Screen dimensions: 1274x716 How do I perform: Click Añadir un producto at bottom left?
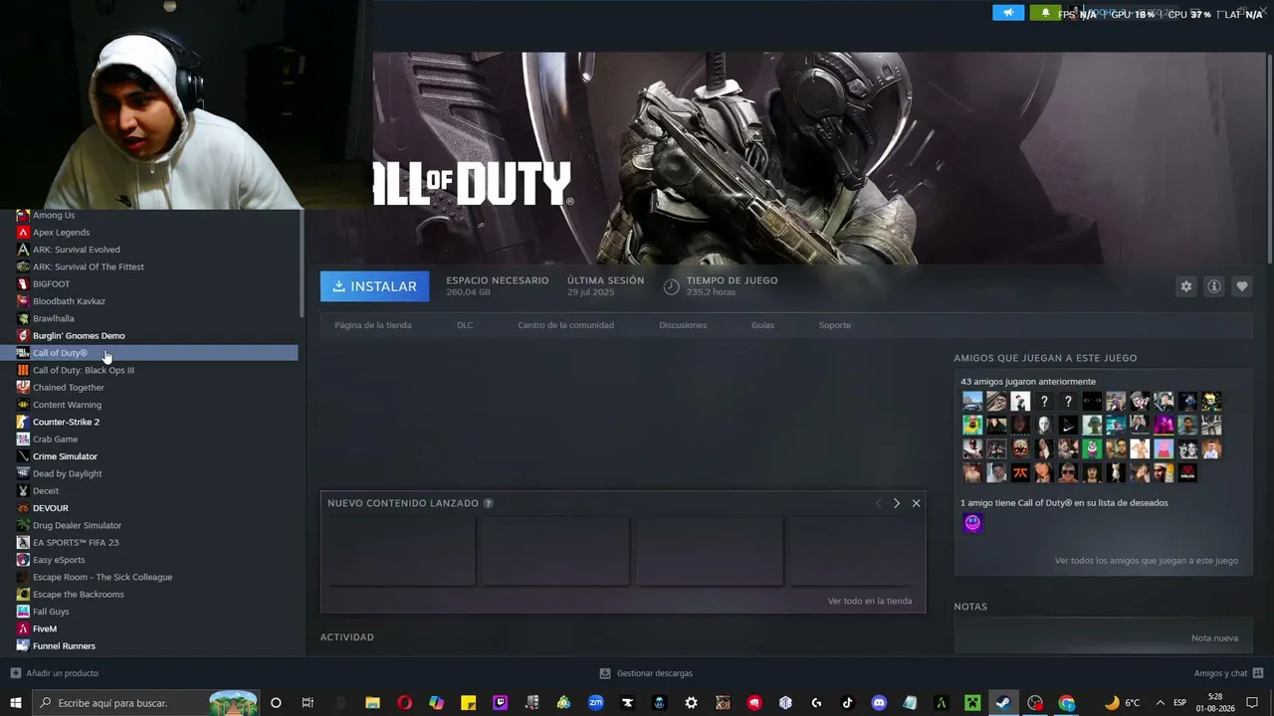point(55,673)
